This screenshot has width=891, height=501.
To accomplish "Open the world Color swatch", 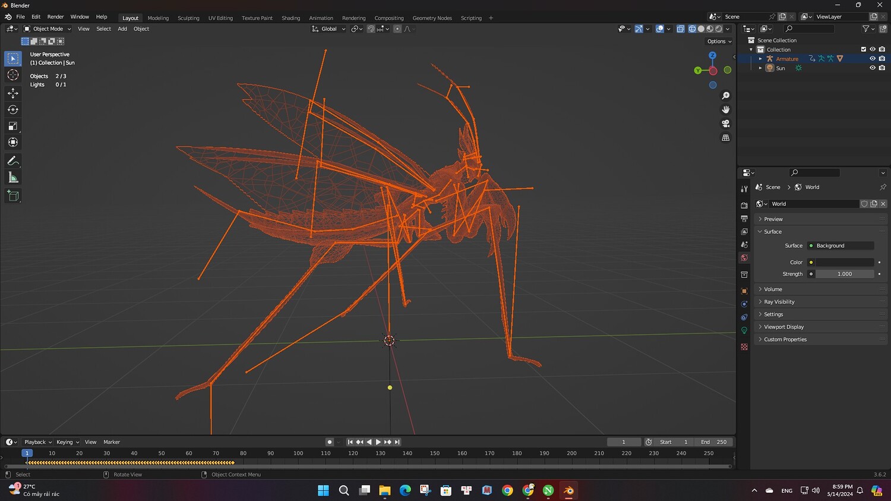I will [x=845, y=262].
